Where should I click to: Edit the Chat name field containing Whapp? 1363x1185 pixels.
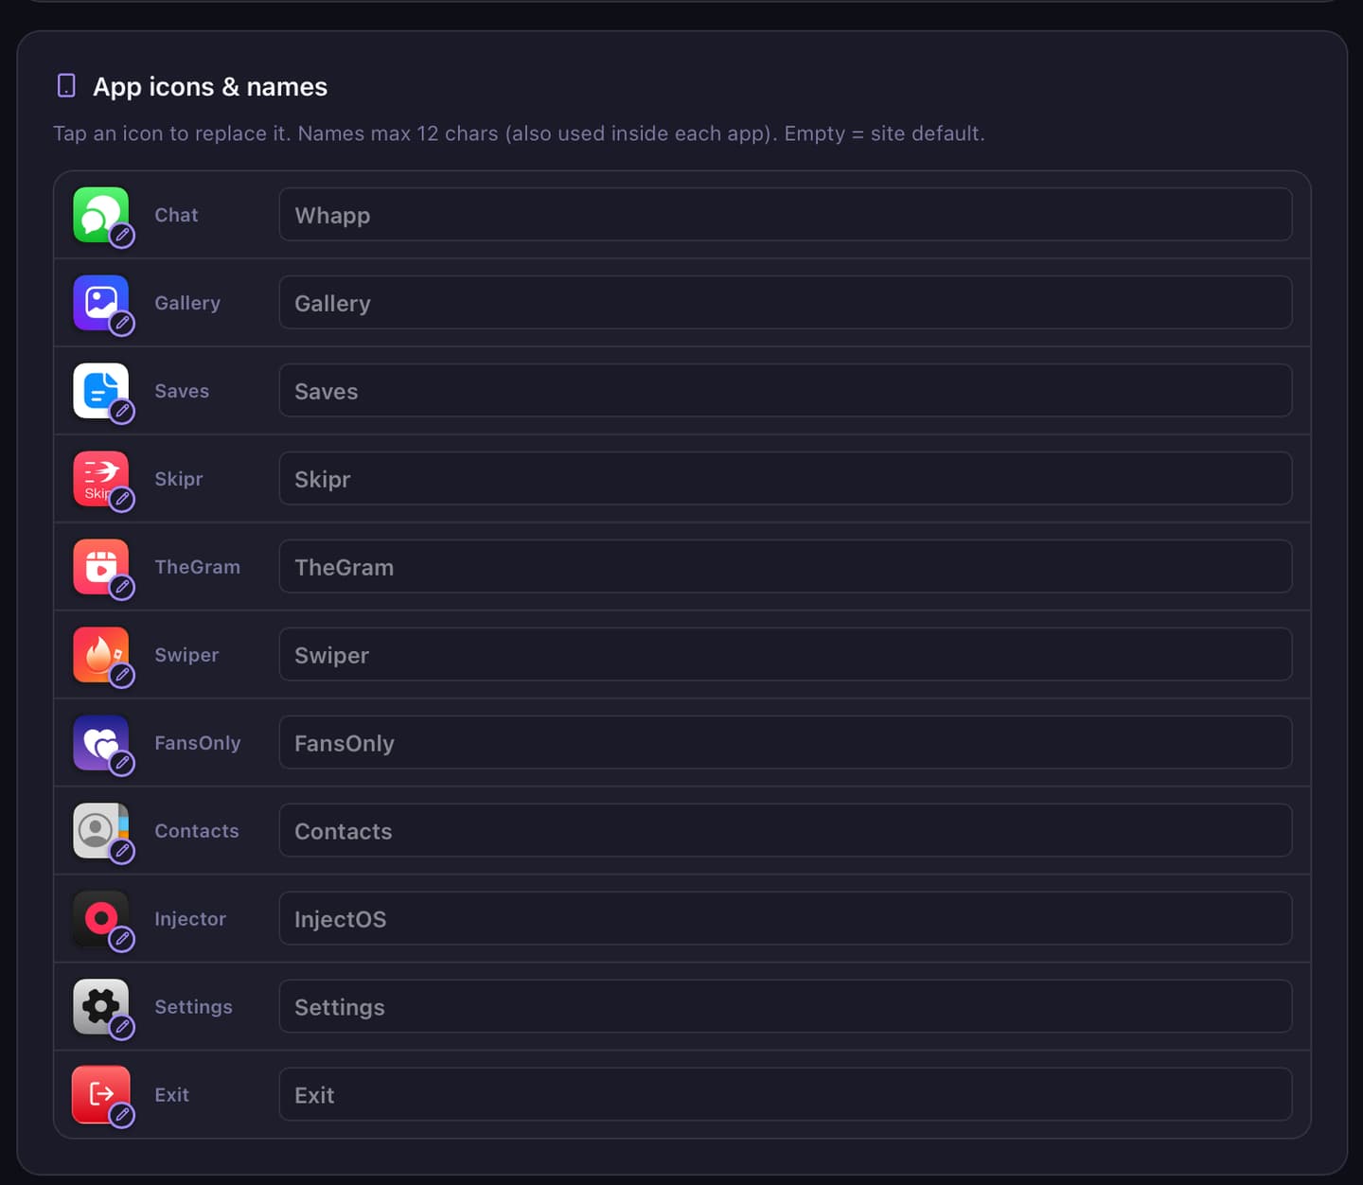[x=786, y=215]
